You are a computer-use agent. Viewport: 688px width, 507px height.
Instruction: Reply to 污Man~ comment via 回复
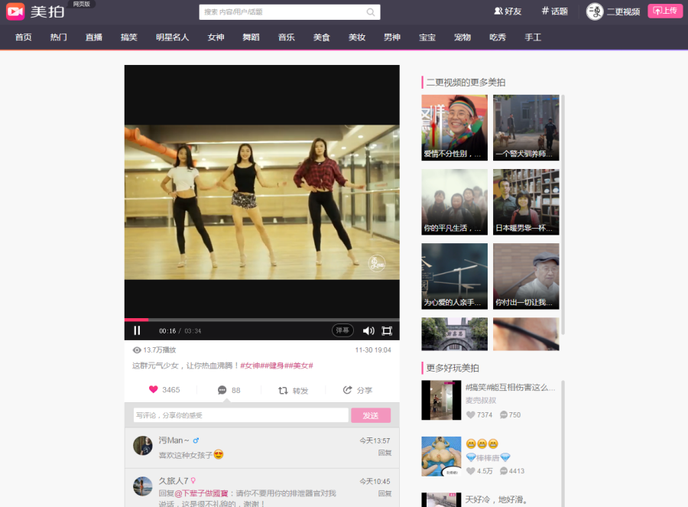click(x=385, y=453)
